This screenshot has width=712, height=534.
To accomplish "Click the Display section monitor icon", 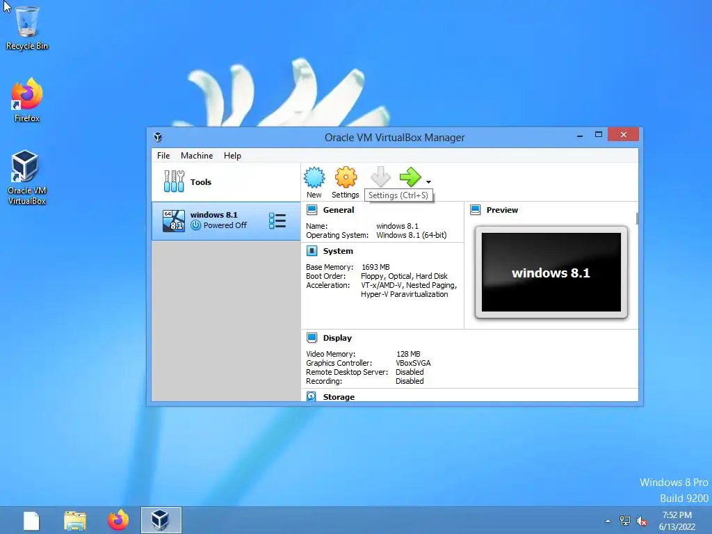I will click(312, 337).
